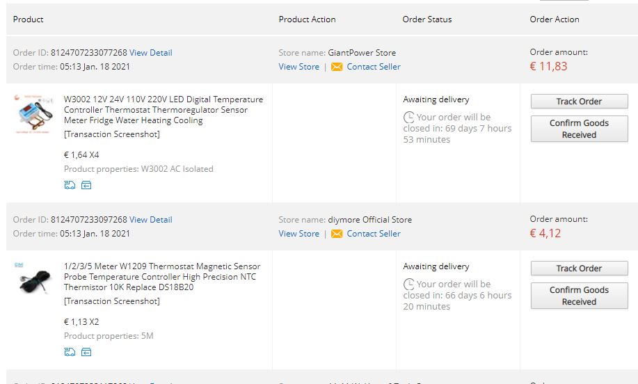
Task: Click the delivery truck icon under W3002 product
Action: 70,185
